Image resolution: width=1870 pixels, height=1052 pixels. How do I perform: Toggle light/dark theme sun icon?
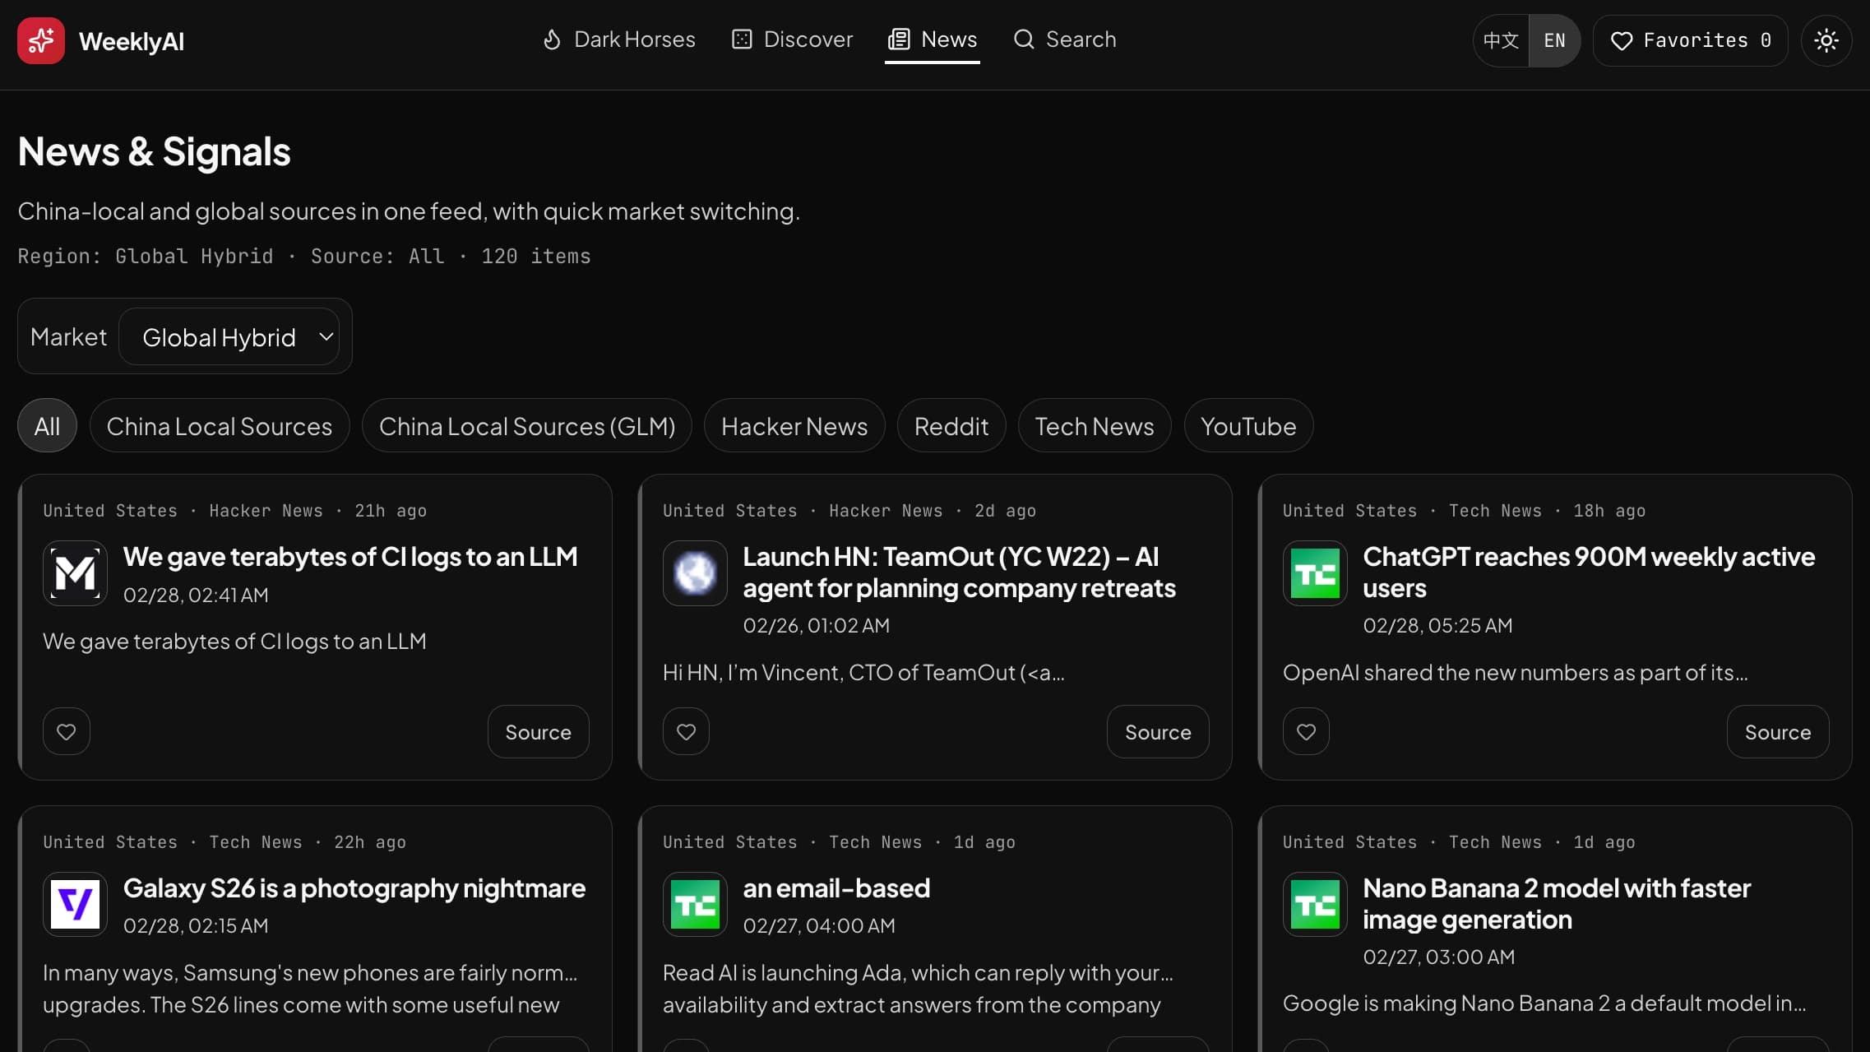pos(1826,40)
